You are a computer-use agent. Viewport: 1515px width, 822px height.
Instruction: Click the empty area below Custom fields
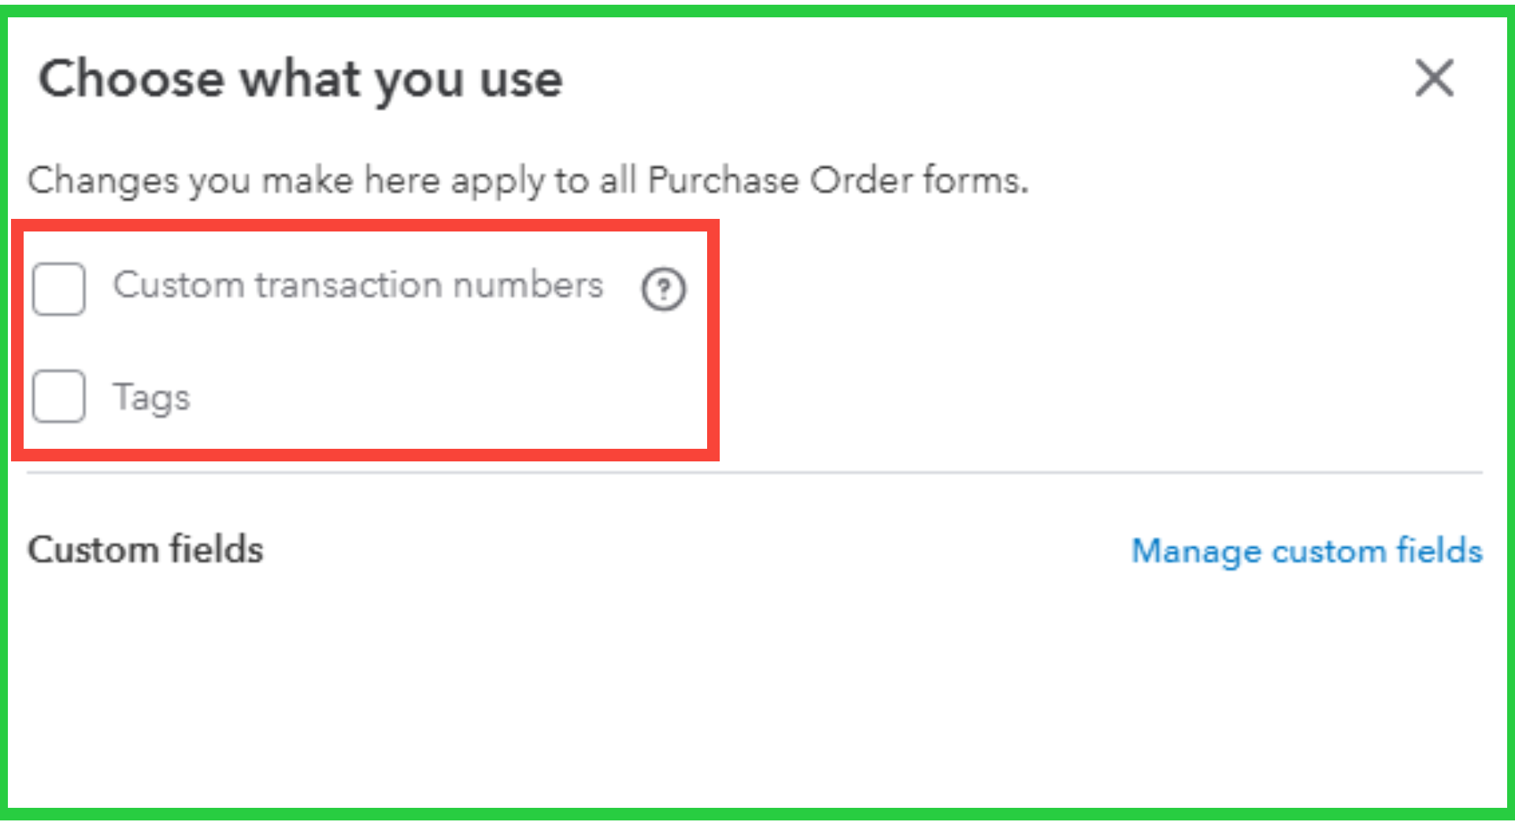[754, 693]
